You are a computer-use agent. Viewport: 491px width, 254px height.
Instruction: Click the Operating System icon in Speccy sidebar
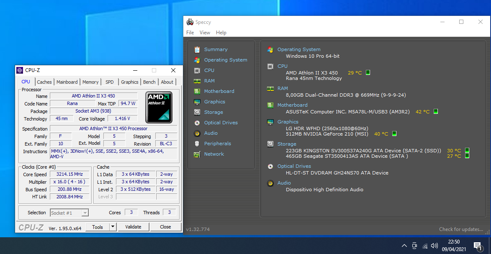tap(197, 60)
